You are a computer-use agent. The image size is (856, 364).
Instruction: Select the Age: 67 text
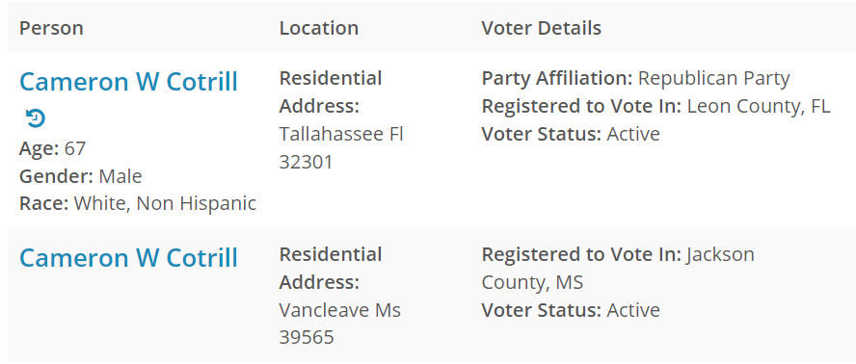52,148
